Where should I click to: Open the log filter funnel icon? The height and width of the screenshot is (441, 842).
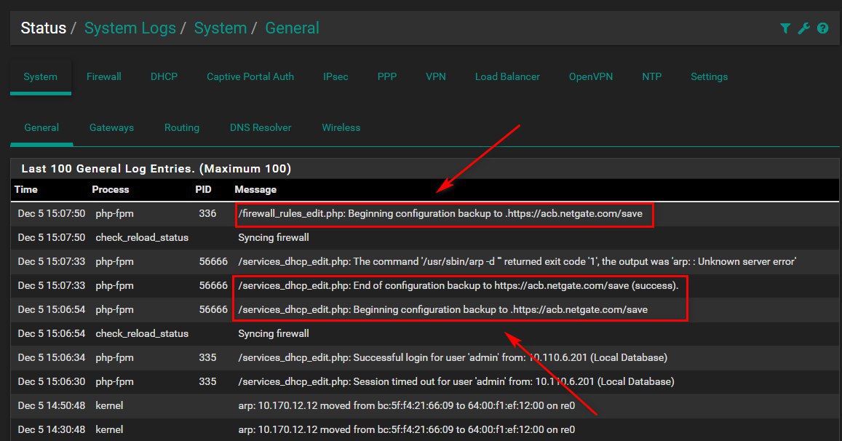[785, 28]
